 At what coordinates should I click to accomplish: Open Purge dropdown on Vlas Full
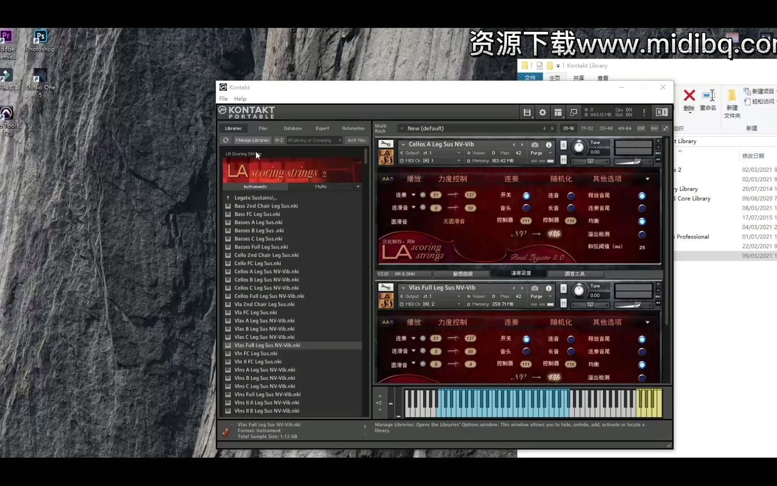click(541, 297)
